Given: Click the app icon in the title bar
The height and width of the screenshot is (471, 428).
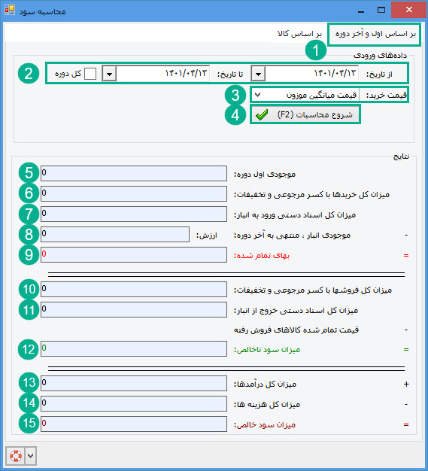Looking at the screenshot, I should point(9,10).
